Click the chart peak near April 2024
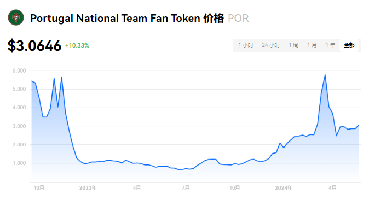The height and width of the screenshot is (200, 369). point(325,75)
